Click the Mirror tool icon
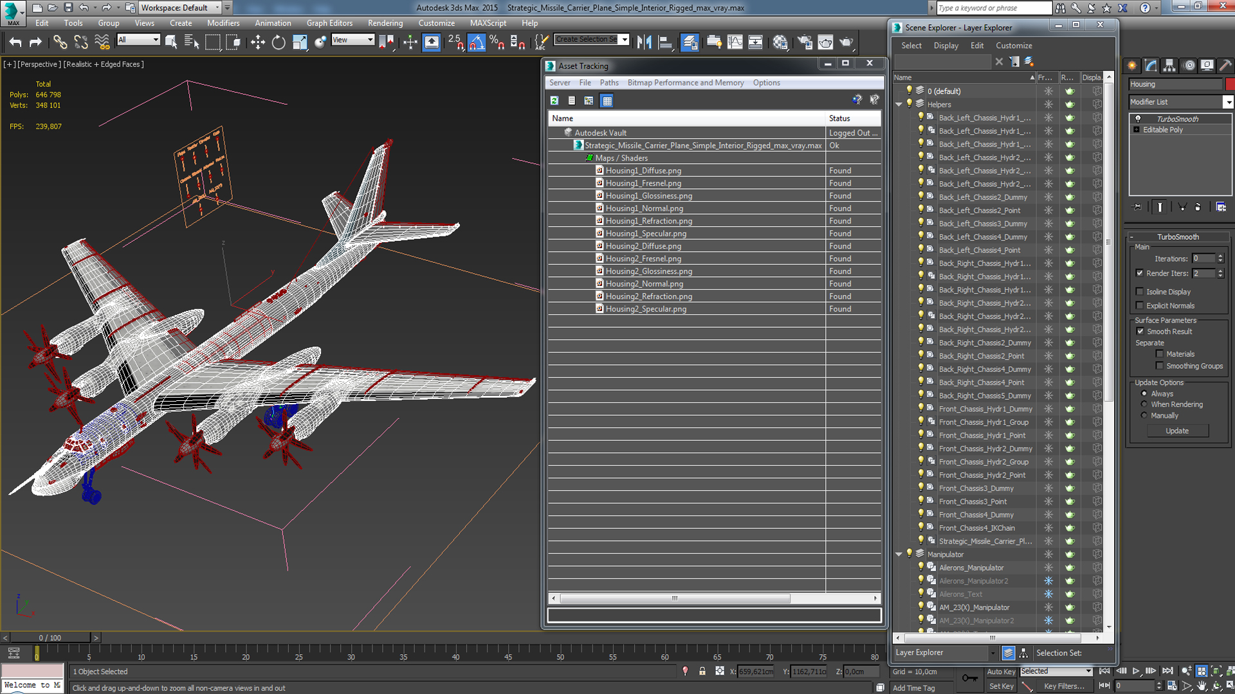The width and height of the screenshot is (1235, 694). point(644,42)
